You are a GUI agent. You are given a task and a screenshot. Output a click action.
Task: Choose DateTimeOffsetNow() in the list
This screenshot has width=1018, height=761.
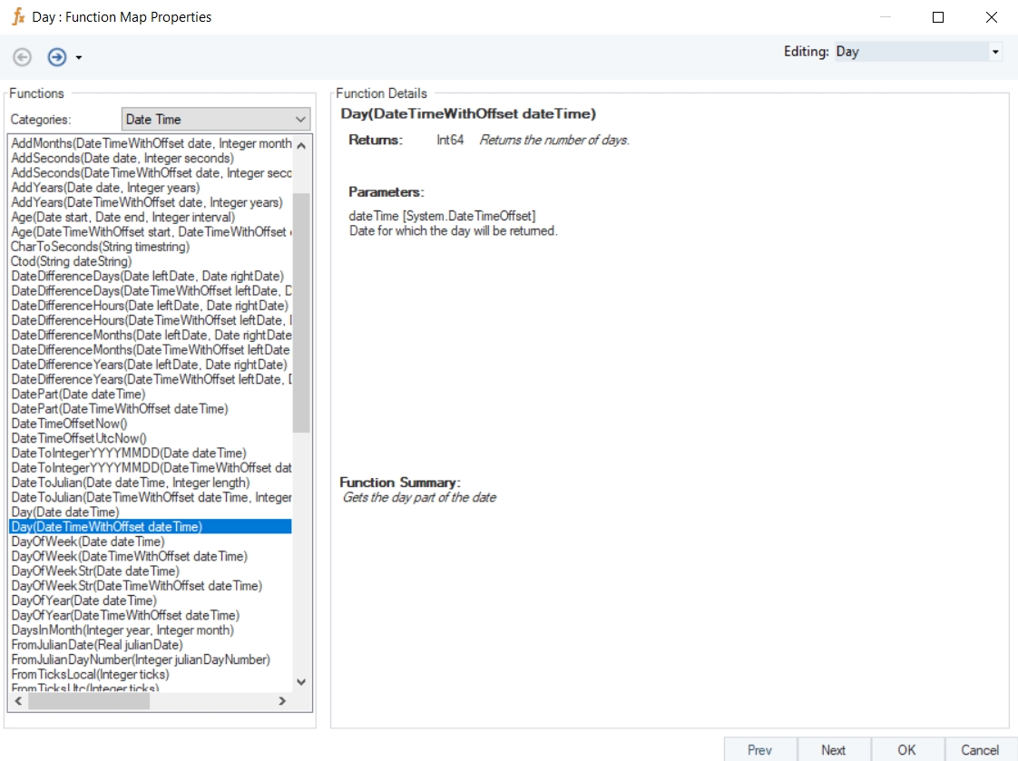[x=69, y=424]
